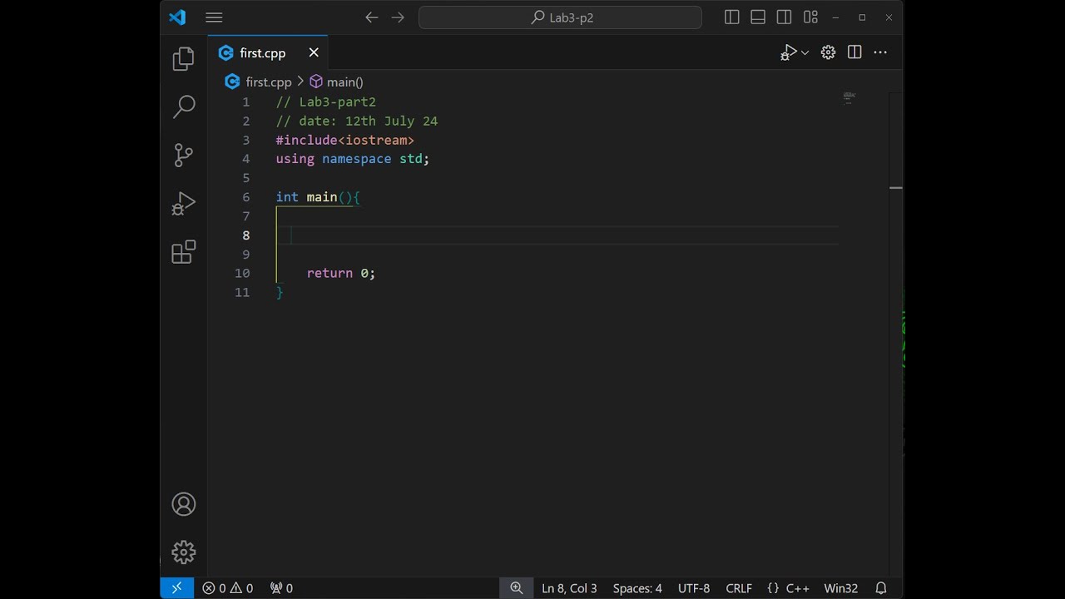Open the editor More Actions ellipsis menu
The height and width of the screenshot is (599, 1065).
[x=880, y=52]
